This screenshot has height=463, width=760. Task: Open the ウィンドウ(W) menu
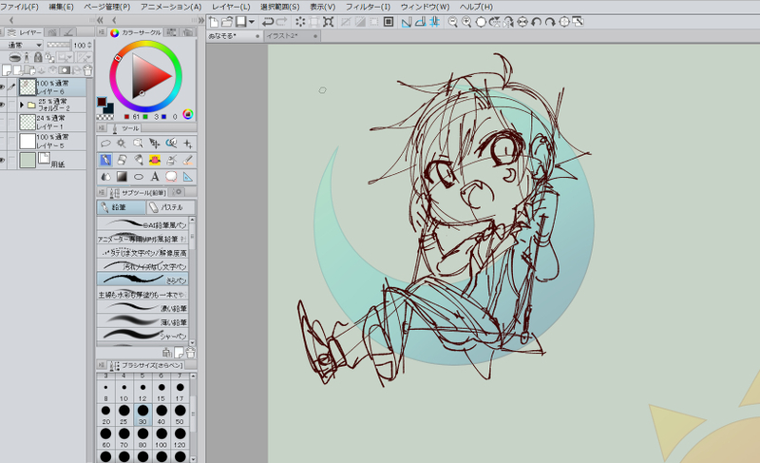point(425,7)
